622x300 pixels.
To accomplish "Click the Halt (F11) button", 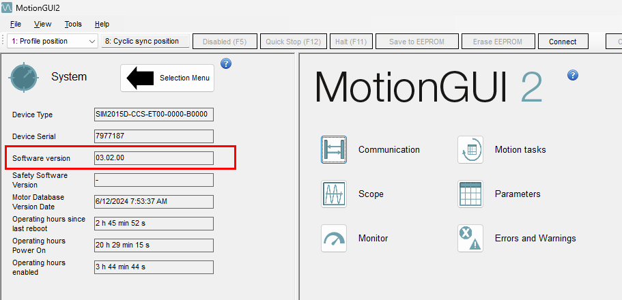I will point(351,42).
